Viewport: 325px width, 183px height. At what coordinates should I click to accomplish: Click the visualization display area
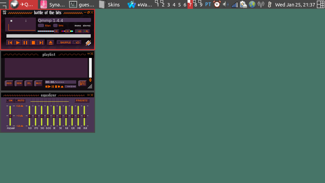tap(22, 28)
